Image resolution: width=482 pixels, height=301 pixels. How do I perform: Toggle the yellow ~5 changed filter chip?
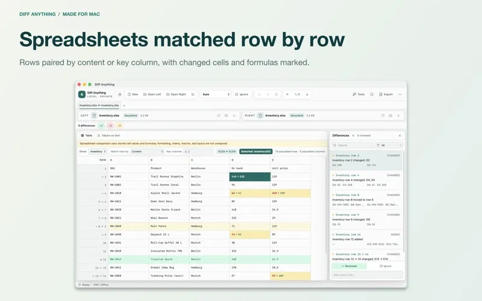tap(119, 126)
